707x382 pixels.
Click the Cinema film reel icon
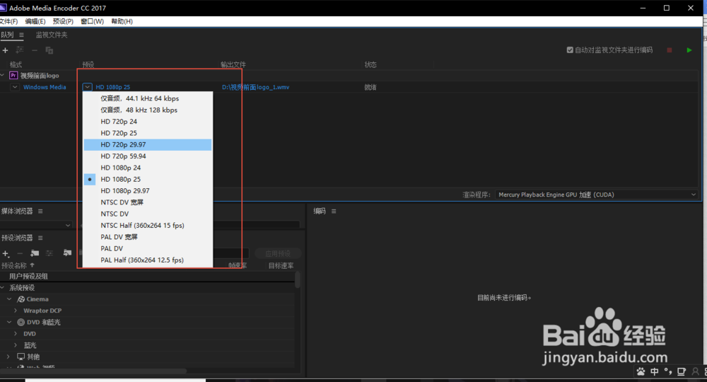click(x=21, y=299)
